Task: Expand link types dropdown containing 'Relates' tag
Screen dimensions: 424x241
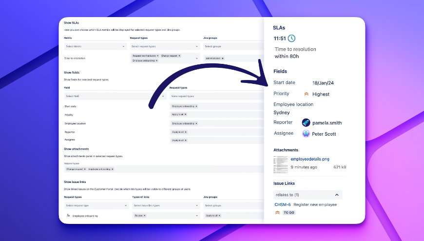Action: (x=196, y=216)
